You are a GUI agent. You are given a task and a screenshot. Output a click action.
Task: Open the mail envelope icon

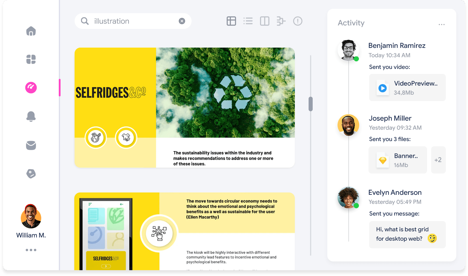[x=31, y=145]
